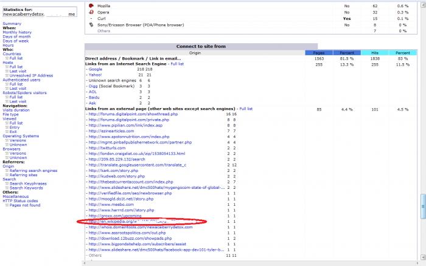Click the dark blue Pages column header
426x266 pixels.
click(319, 53)
